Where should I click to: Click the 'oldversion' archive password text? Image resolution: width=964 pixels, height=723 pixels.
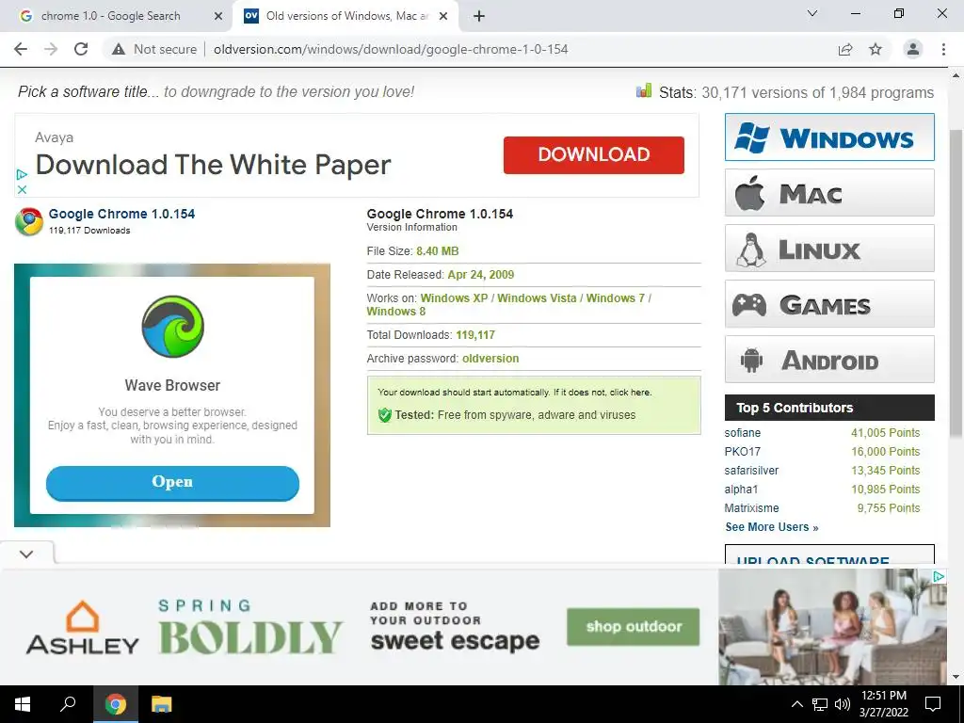click(490, 359)
